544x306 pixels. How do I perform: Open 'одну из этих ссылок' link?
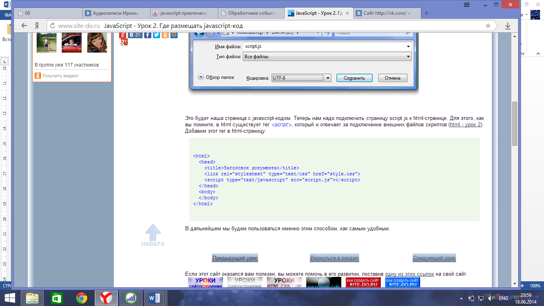(409, 274)
